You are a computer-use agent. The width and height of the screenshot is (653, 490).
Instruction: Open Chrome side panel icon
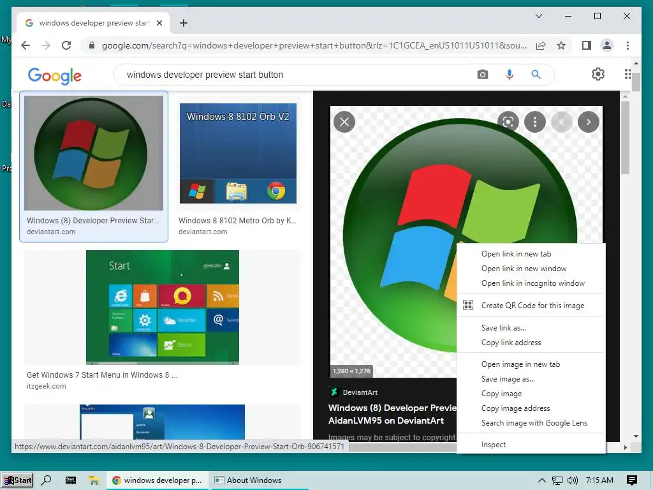point(587,45)
